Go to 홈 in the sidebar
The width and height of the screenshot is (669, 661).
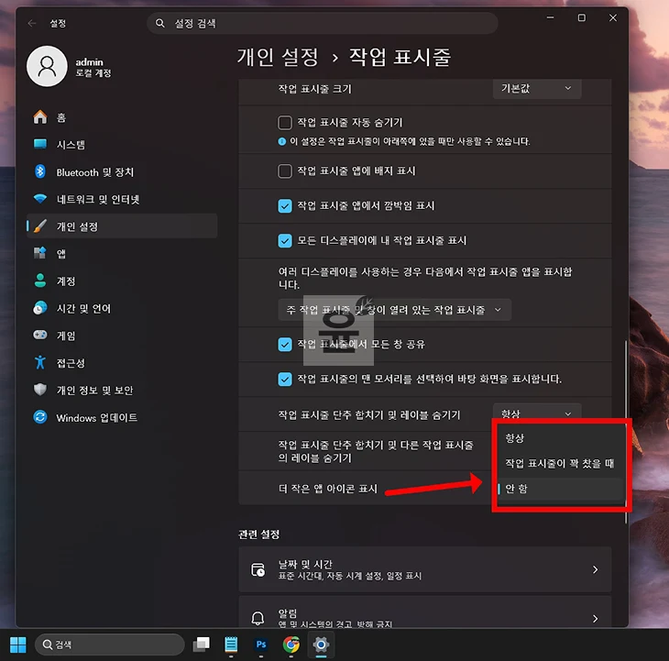[x=122, y=117]
